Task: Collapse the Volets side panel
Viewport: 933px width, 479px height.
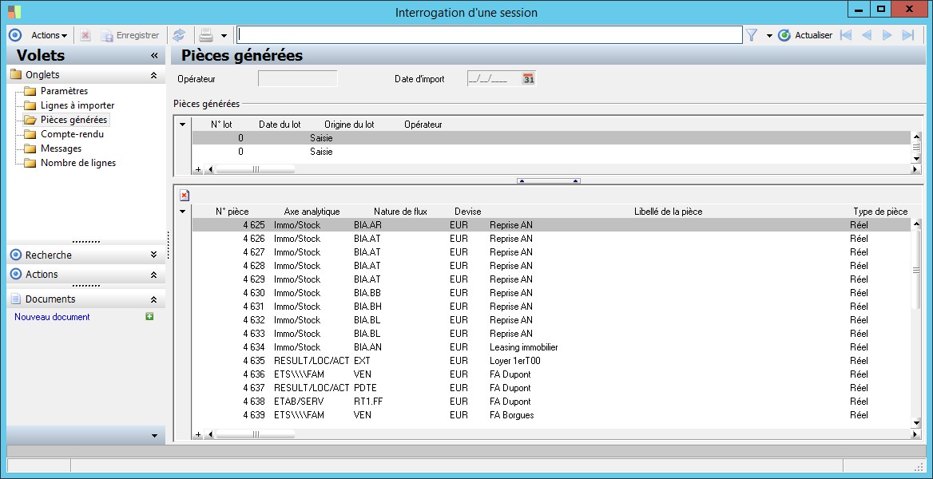Action: [x=154, y=56]
